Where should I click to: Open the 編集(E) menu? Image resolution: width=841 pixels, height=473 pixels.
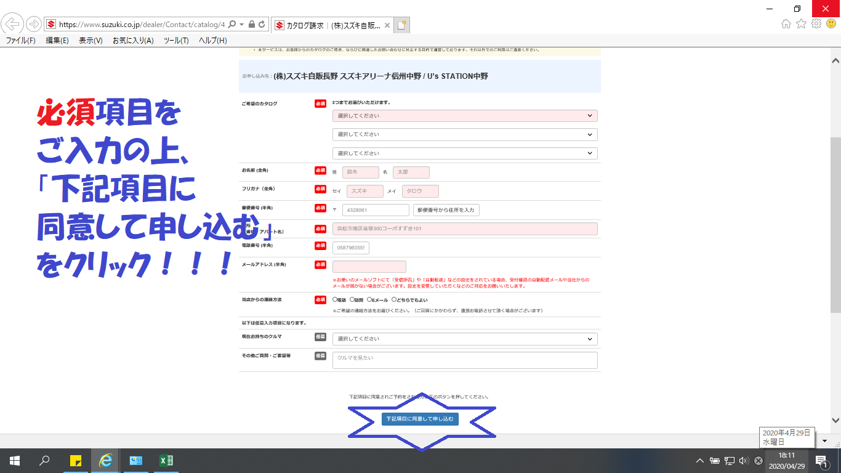[57, 41]
